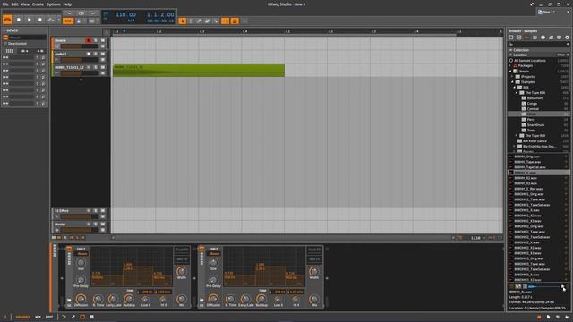Switch ARR arranger mode button
The height and width of the screenshot is (322, 573).
(x=68, y=21)
